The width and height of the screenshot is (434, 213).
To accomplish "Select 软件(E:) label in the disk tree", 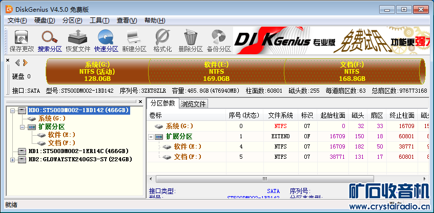I will pos(61,135).
